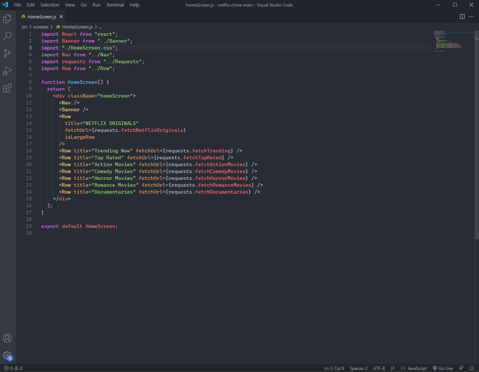Click line number 13 in gutter

click(x=28, y=116)
